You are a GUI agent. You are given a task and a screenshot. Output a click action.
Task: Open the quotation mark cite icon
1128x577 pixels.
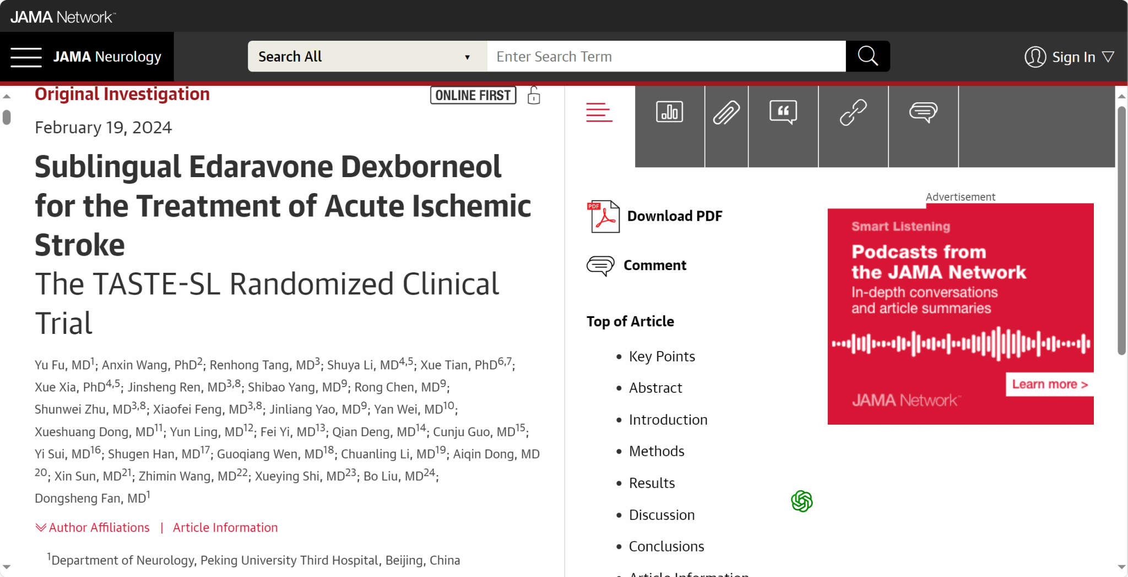coord(783,112)
